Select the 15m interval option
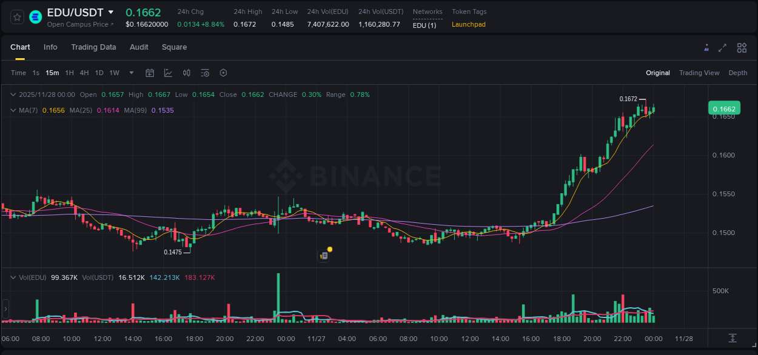 tap(52, 72)
